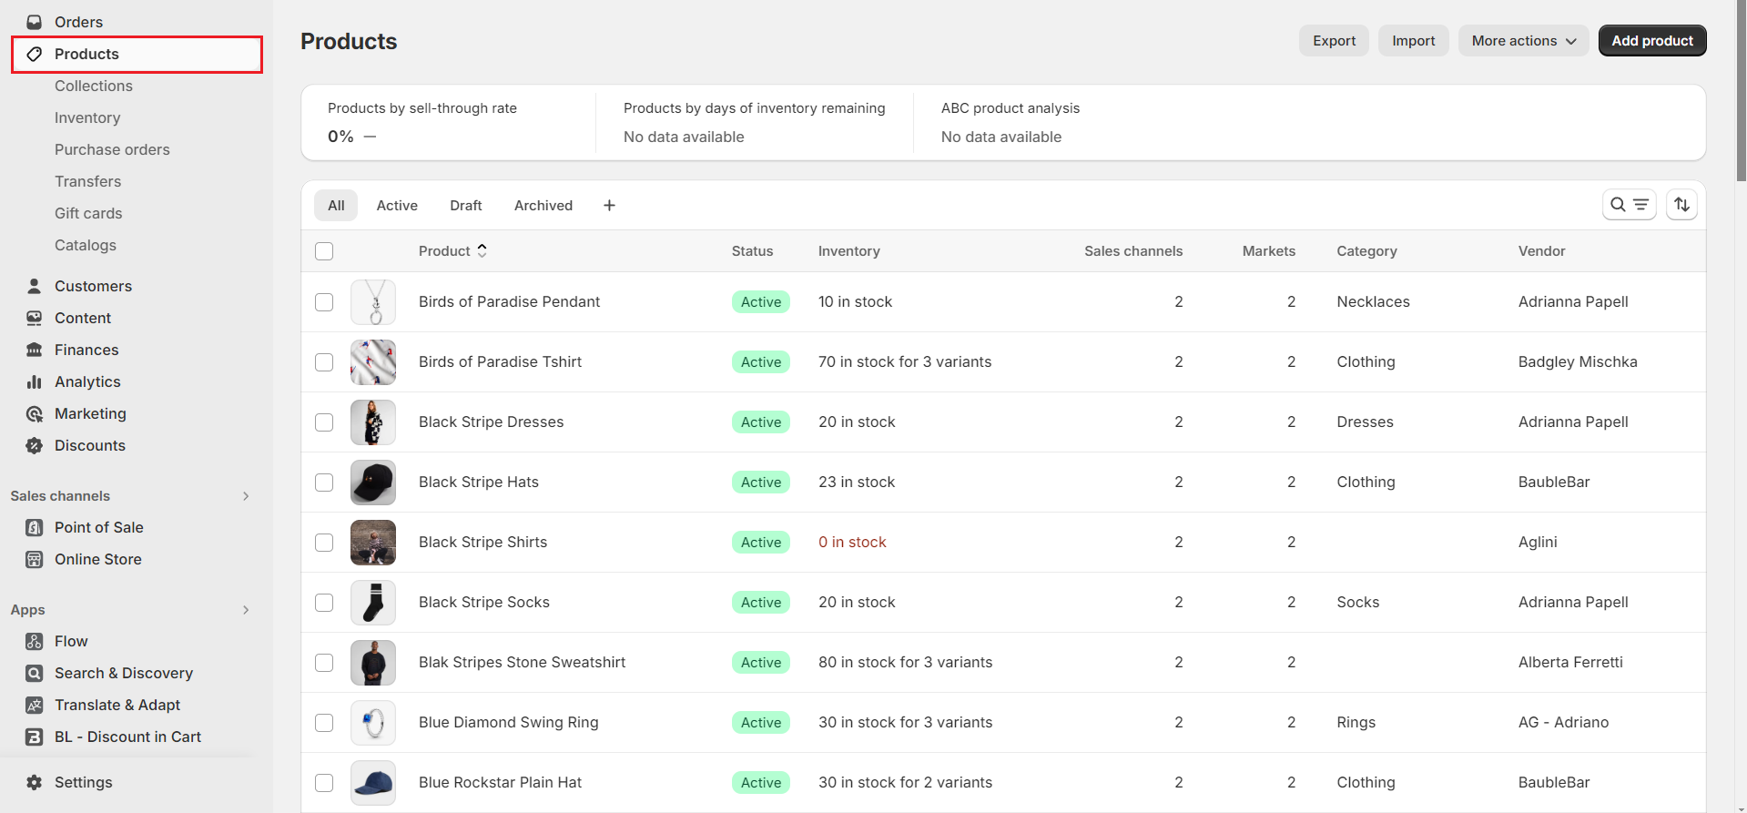Select the Birds of Paradise Pendant checkbox
This screenshot has height=813, width=1747.
tap(324, 302)
